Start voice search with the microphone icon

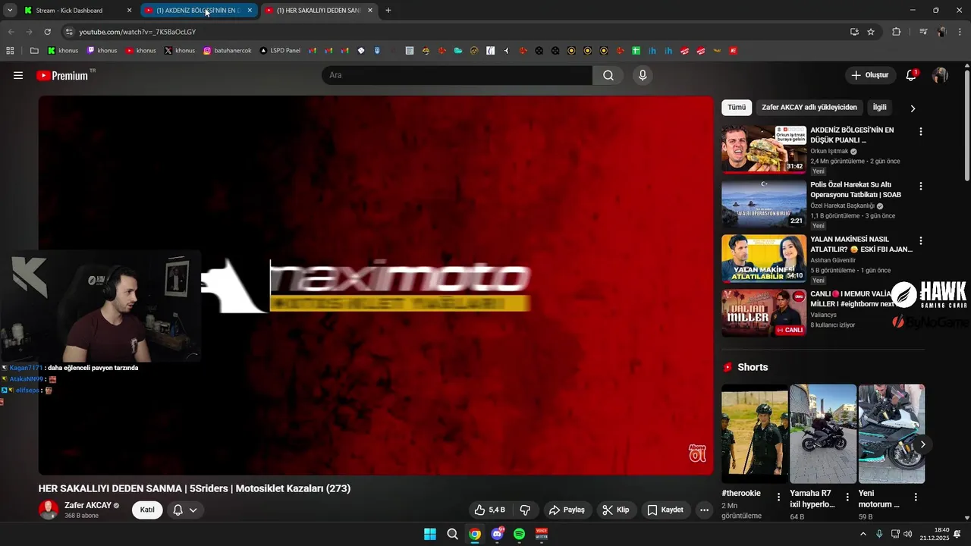(643, 75)
